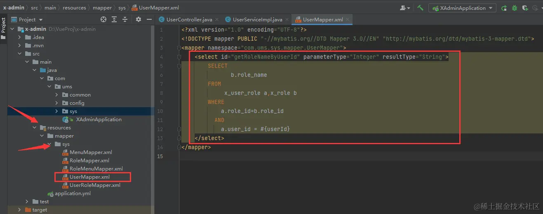Collapse the x-admin root node
Viewport: 543px width, 214px height.
(x=12, y=29)
